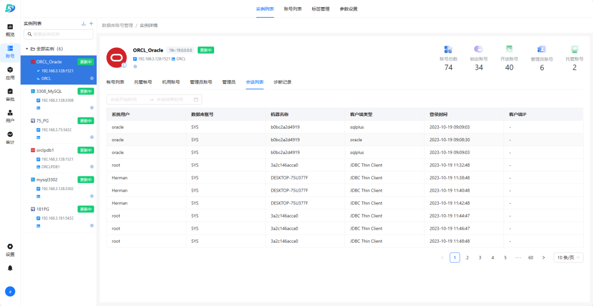Jump to last page 60

point(530,258)
